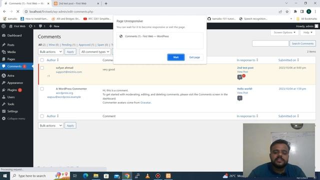Check the WordPress Commenter comment checkbox
Viewport: 320px width, 180px height.
[42, 89]
